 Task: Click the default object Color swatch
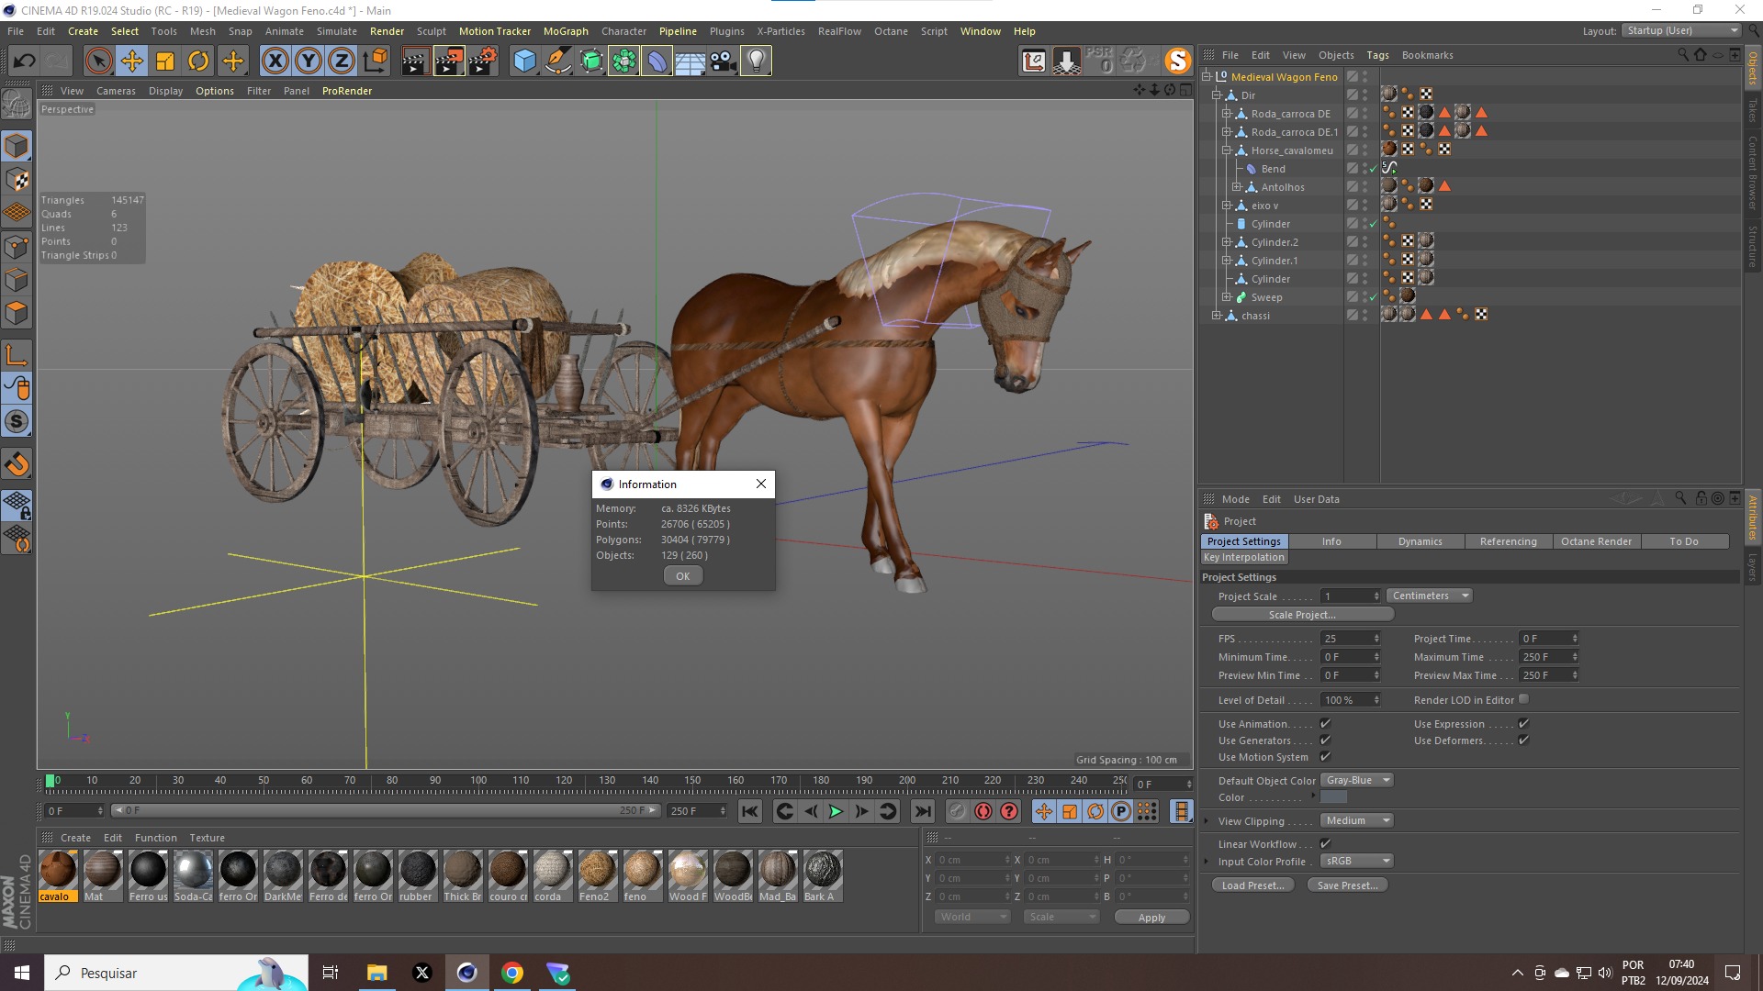[x=1334, y=797]
